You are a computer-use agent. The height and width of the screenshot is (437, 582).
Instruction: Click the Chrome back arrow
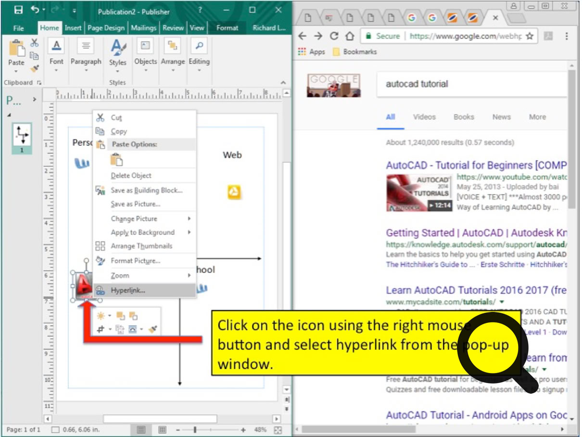(302, 36)
